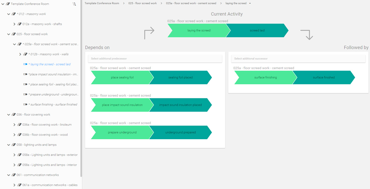Open the 'impact sound insulation placed' chevron
Image resolution: width=370 pixels, height=189 pixels.
pos(180,105)
